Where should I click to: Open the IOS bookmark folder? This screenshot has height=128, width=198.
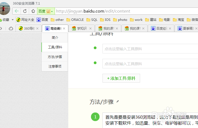(x=105, y=20)
